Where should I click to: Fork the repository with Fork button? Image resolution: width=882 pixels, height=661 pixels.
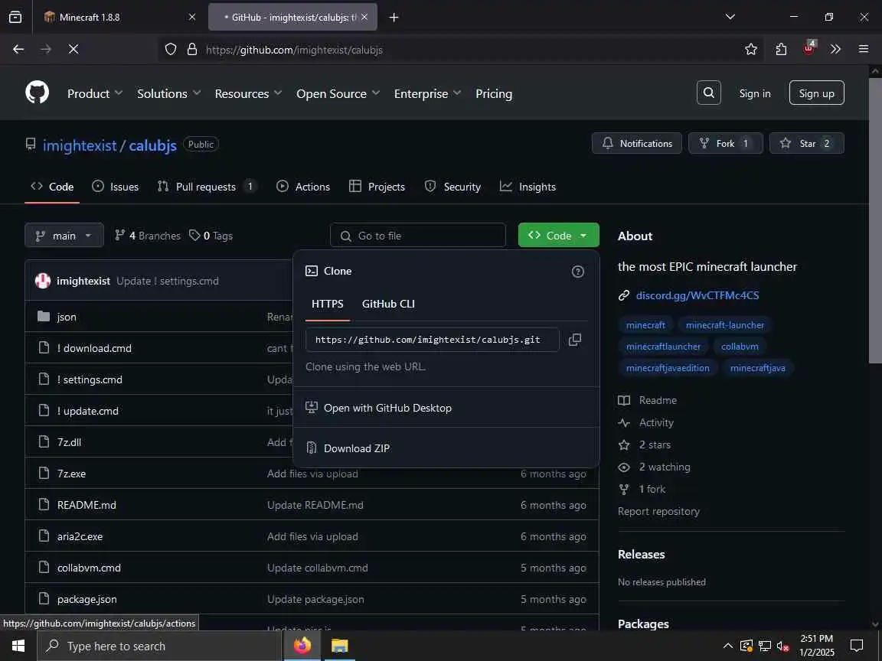tap(726, 143)
